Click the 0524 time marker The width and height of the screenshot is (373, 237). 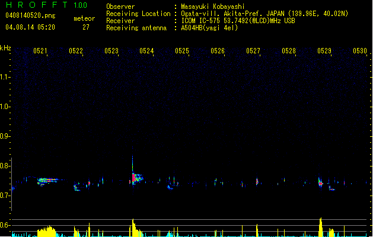pyautogui.click(x=146, y=50)
